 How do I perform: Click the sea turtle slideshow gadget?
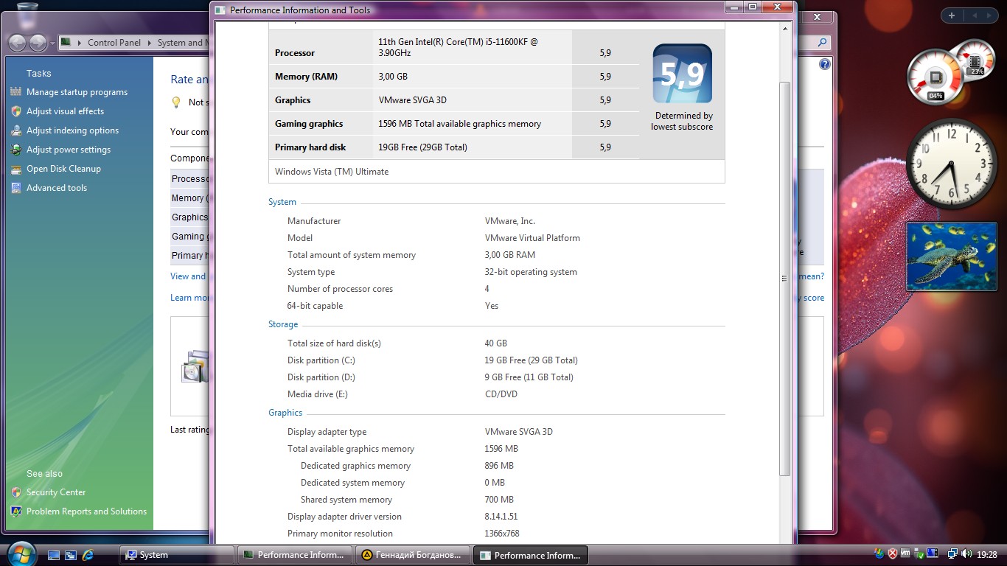point(951,256)
